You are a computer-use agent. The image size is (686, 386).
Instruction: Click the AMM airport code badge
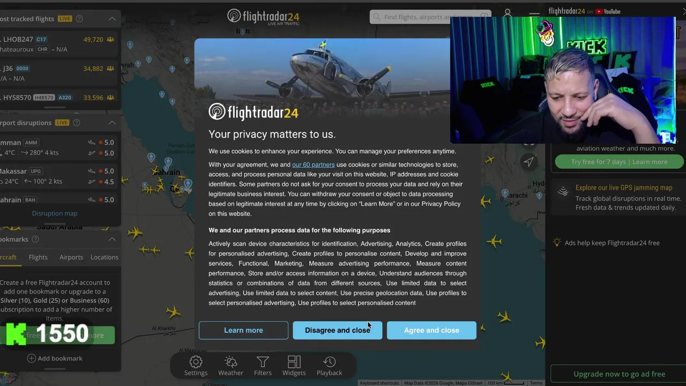coord(31,143)
